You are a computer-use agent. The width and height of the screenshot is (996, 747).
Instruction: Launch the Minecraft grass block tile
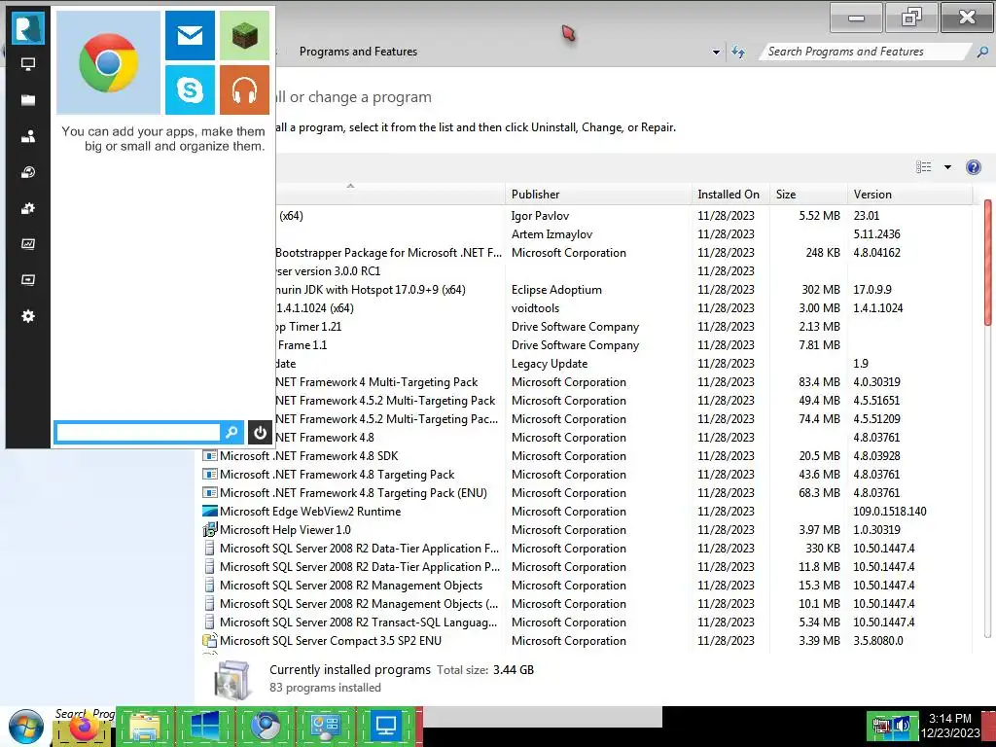(244, 35)
